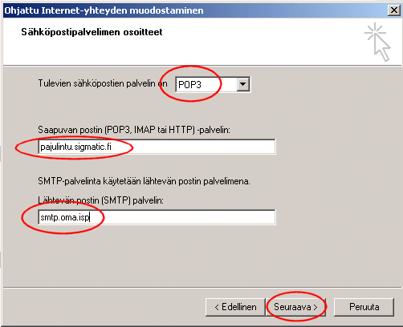The height and width of the screenshot is (327, 403).
Task: Click the label 'Tulevien sähköpostien palvelin on'
Action: [x=103, y=83]
